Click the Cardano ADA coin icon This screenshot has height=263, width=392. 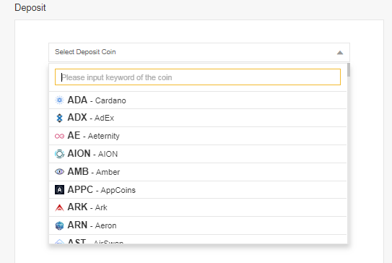pos(59,100)
